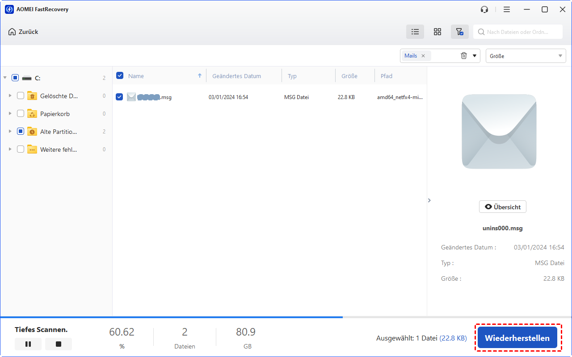Clear filters with the trash icon
The width and height of the screenshot is (572, 357).
(464, 56)
